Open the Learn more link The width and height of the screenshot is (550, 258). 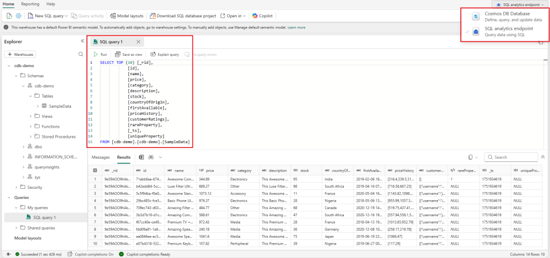(296, 27)
